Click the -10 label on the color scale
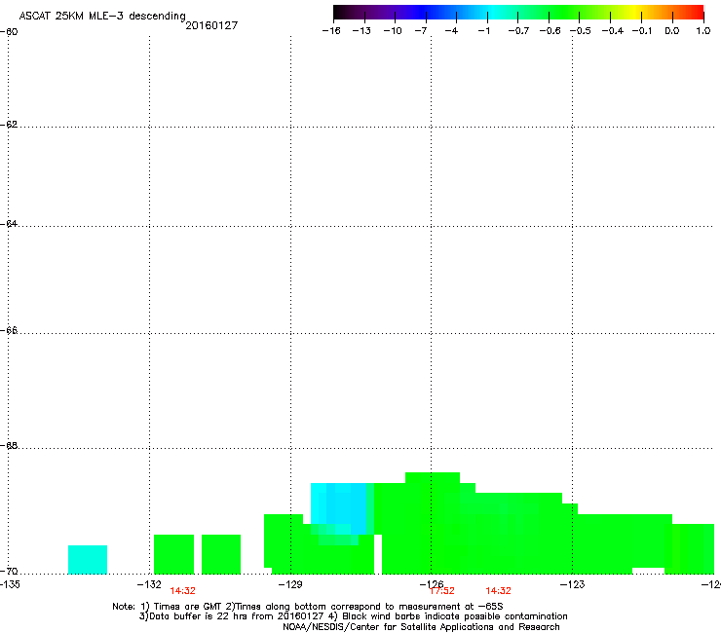The height and width of the screenshot is (633, 721). click(x=393, y=31)
